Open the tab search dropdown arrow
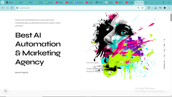The height and width of the screenshot is (97, 172). [3, 2]
